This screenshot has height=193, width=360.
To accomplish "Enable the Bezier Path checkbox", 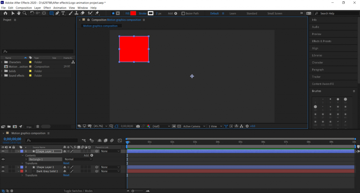I will (183, 13).
